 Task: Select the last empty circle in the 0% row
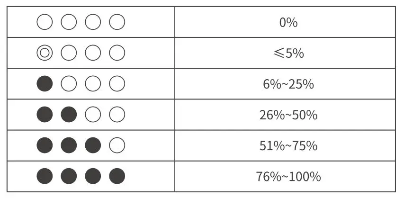click(x=117, y=22)
